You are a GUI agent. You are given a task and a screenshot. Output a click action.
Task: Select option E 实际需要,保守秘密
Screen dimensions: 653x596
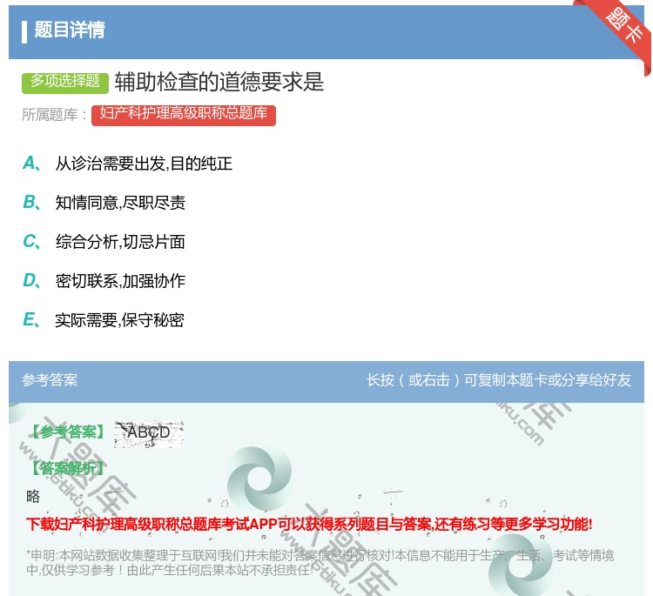click(104, 320)
